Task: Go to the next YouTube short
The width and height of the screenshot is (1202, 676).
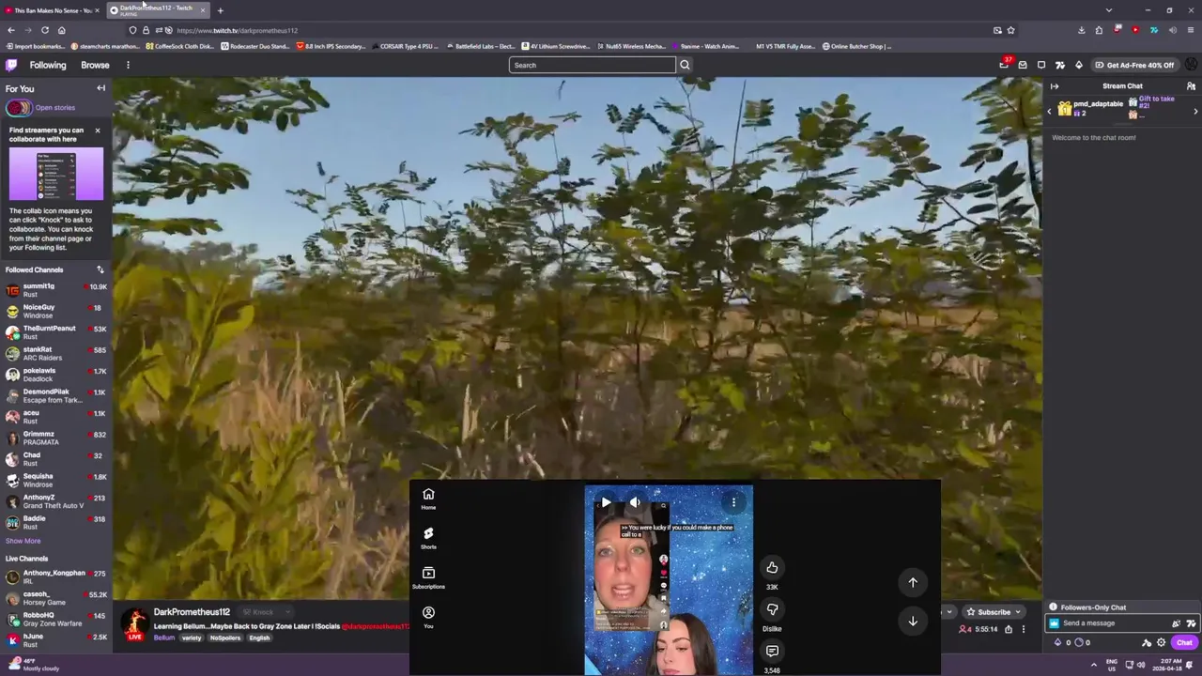Action: point(913,621)
